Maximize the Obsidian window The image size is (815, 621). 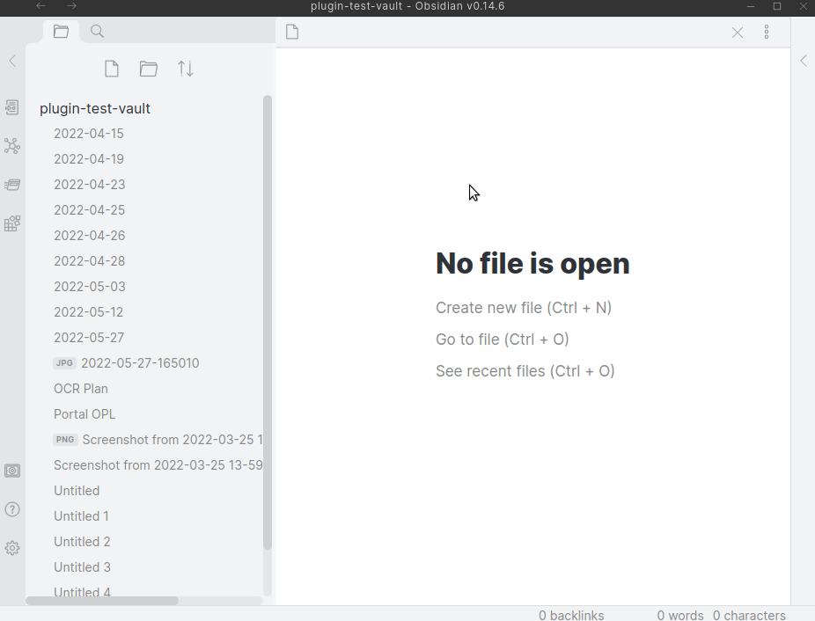click(x=777, y=6)
